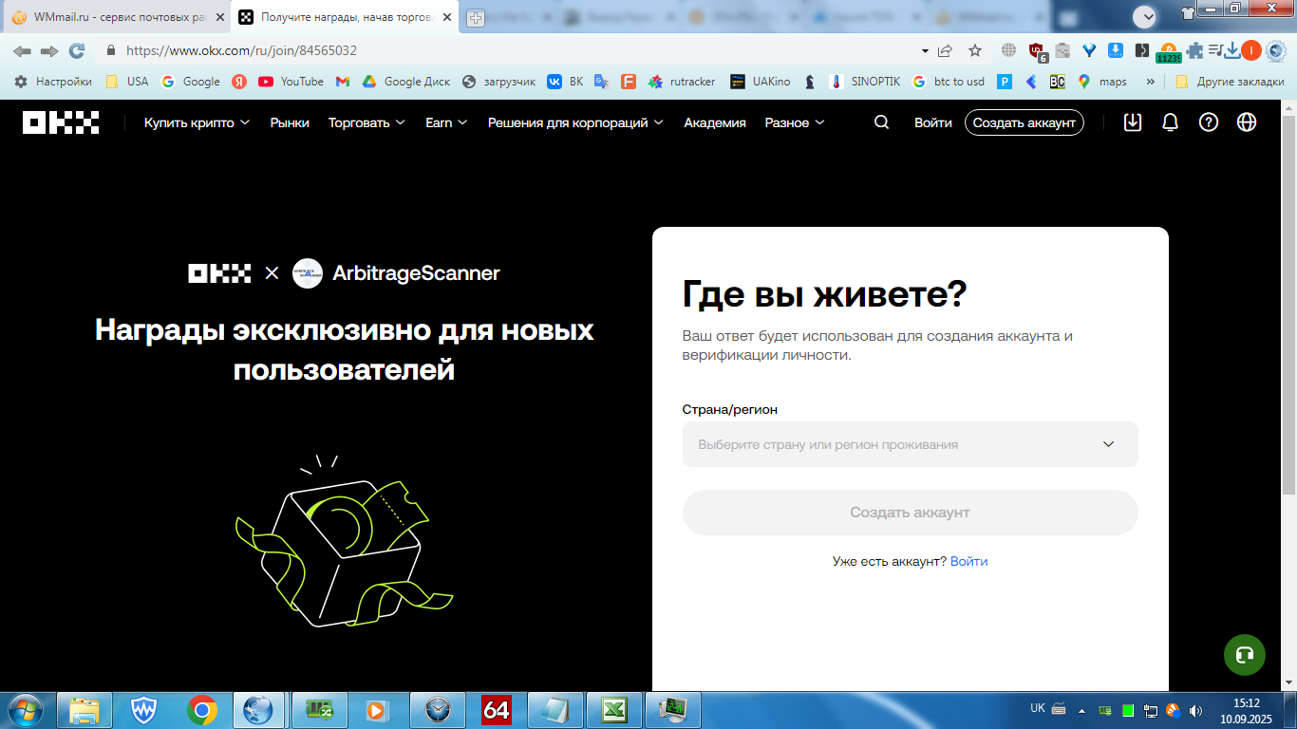Screen dimensions: 1297x729
Task: Open the btc to usd bookmark
Action: (x=948, y=82)
